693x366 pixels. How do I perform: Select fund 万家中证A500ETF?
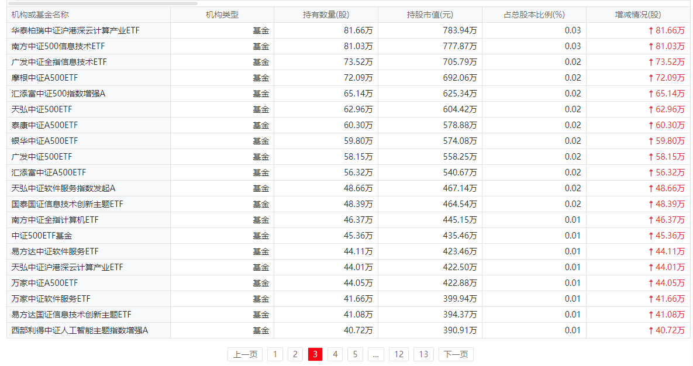44,283
